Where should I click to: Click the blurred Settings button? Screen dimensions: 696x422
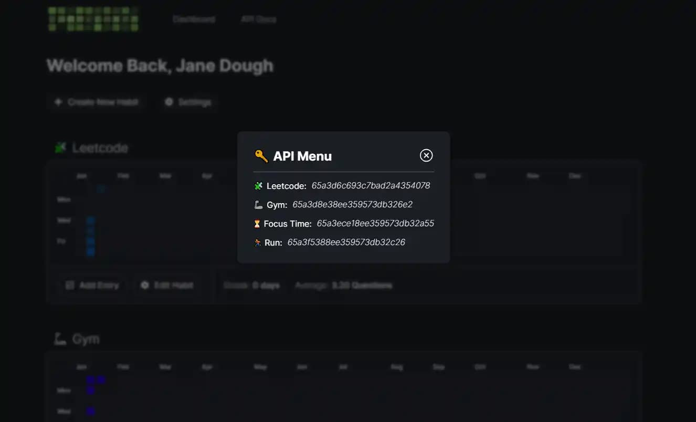[188, 102]
